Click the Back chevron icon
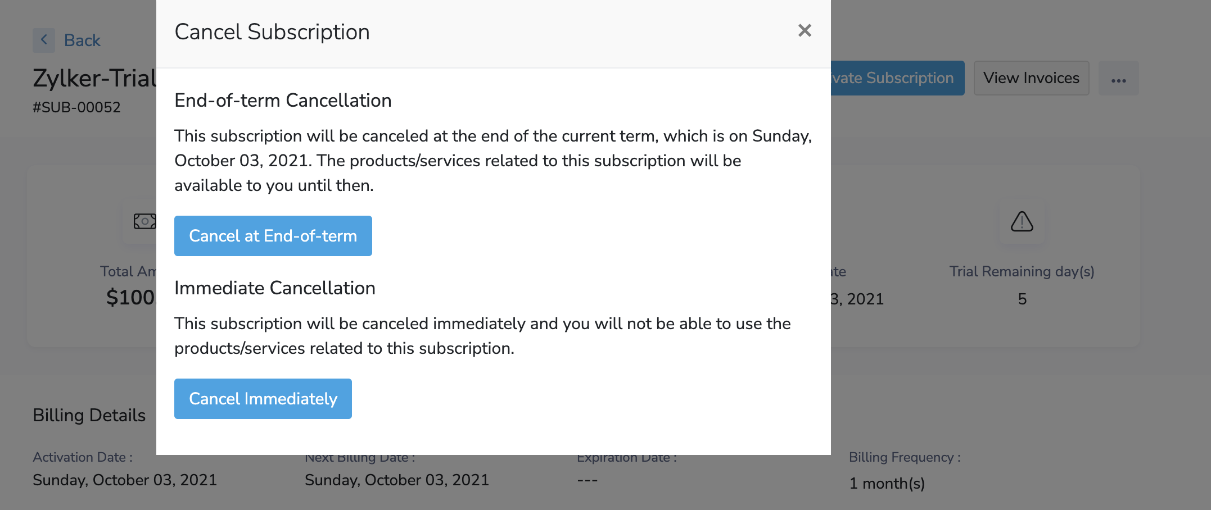 (44, 40)
